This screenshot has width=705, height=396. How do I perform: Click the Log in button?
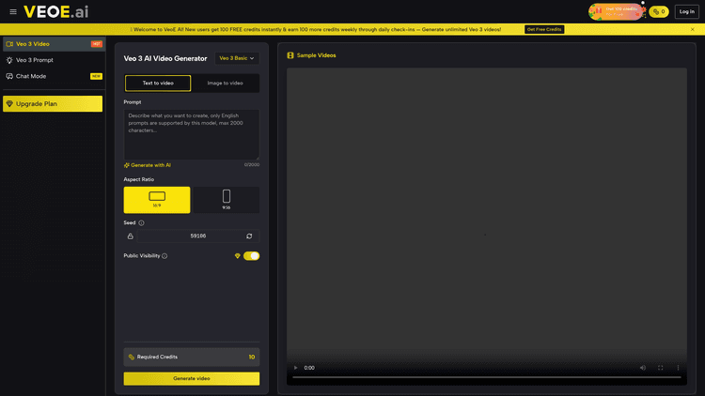686,12
